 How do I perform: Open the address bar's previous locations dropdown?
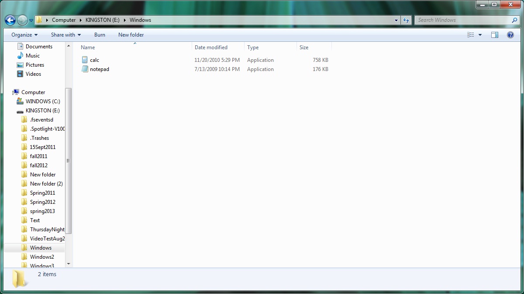(396, 20)
